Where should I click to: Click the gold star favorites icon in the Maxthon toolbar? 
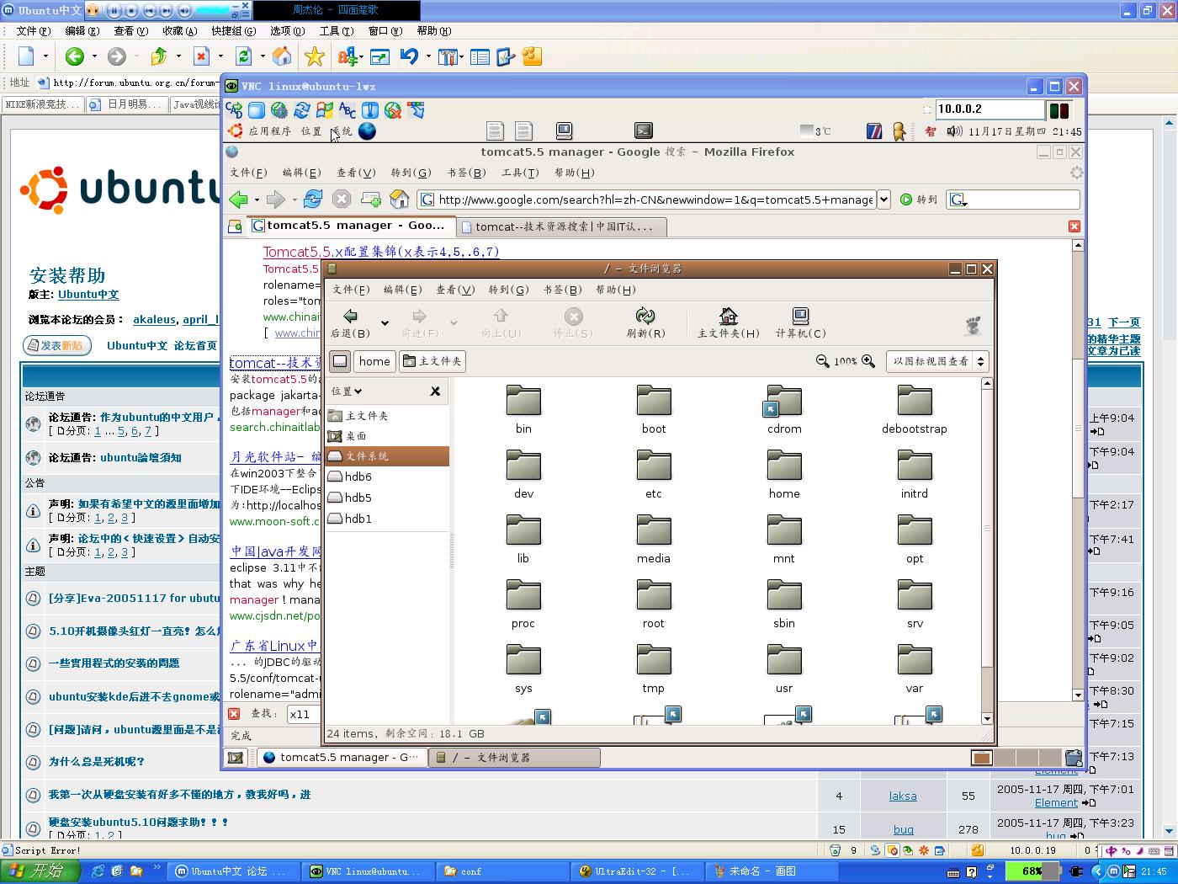[315, 56]
